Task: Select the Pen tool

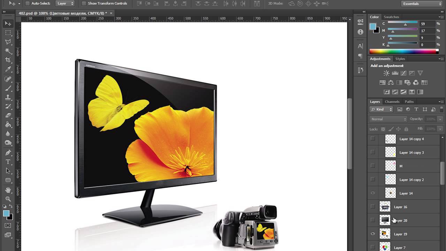Action: (x=8, y=153)
